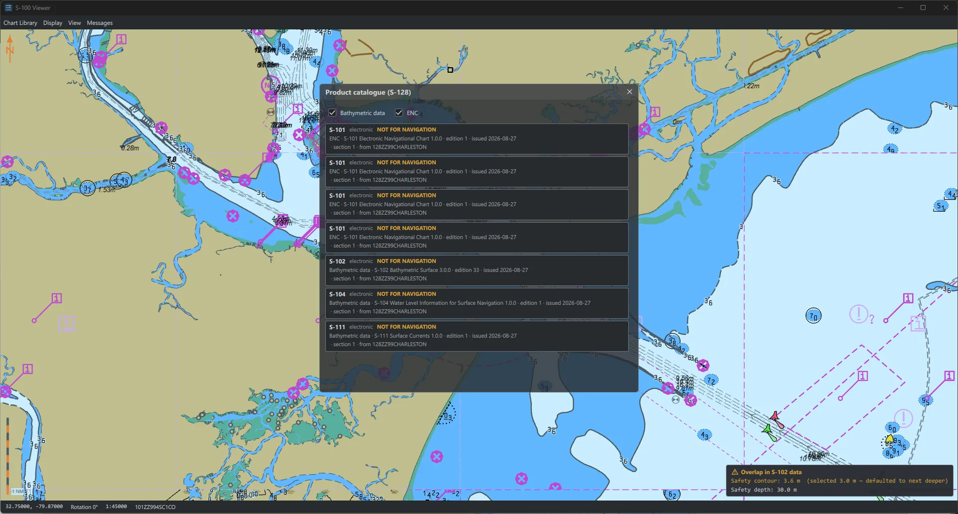Click the yellow buoy symbol on chart
958x514 pixels.
coord(890,439)
